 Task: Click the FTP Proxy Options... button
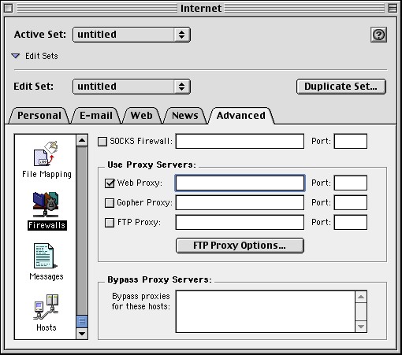coord(240,246)
